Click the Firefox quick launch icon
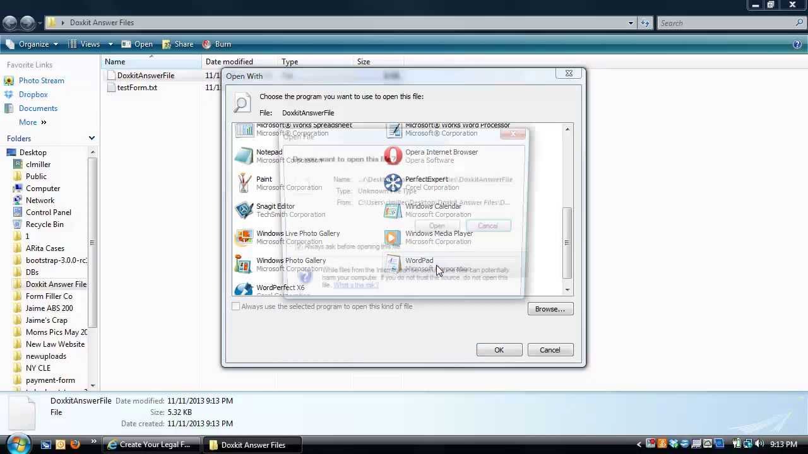Image resolution: width=808 pixels, height=454 pixels. (74, 445)
